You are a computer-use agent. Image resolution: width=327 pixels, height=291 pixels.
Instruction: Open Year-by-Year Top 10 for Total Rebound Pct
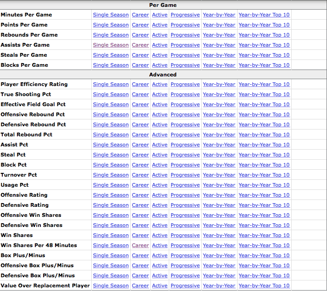(264, 135)
